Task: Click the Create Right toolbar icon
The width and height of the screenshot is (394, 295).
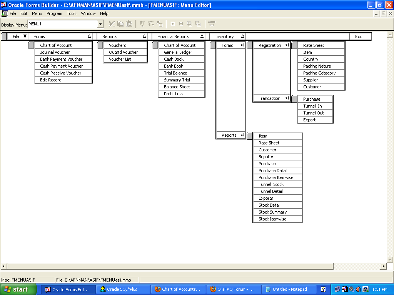Action: [151, 24]
